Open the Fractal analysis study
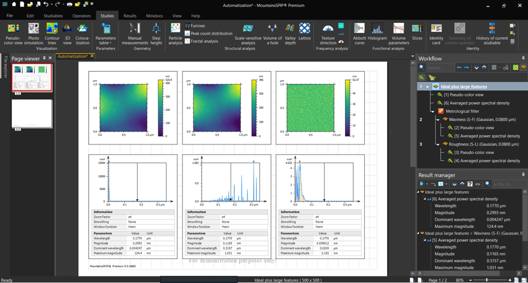Screen dimensions: 528x283 (201, 41)
